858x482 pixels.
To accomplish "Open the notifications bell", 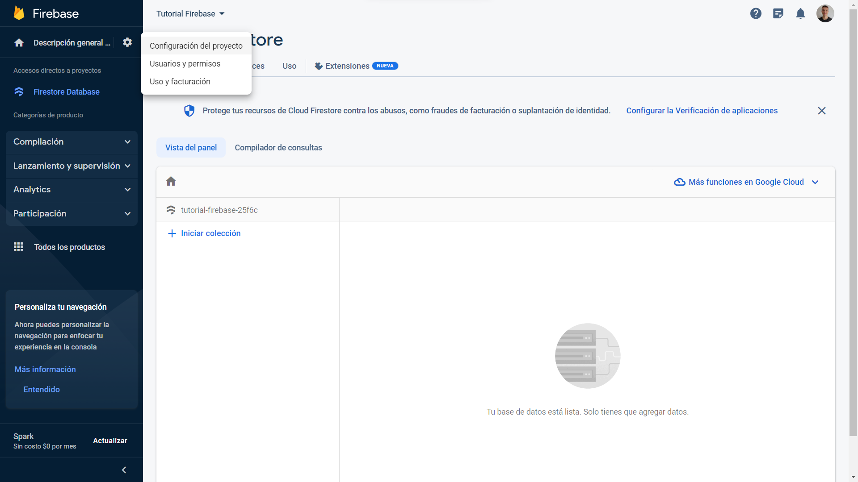I will (800, 13).
